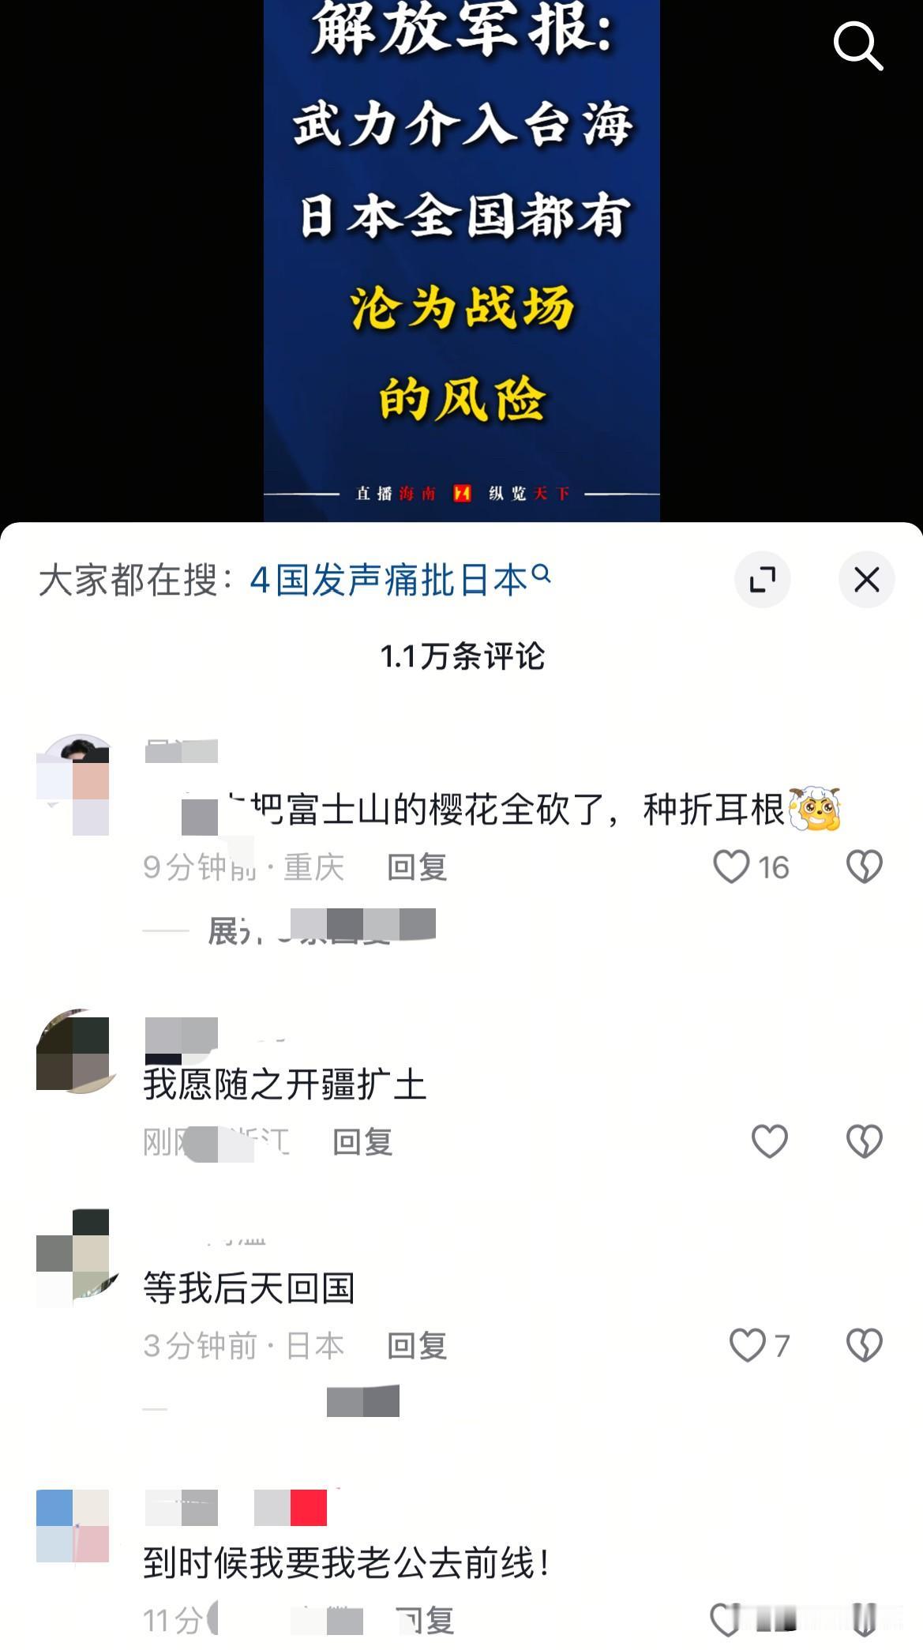Close the comments panel
Viewport: 923px width, 1650px height.
click(x=867, y=580)
